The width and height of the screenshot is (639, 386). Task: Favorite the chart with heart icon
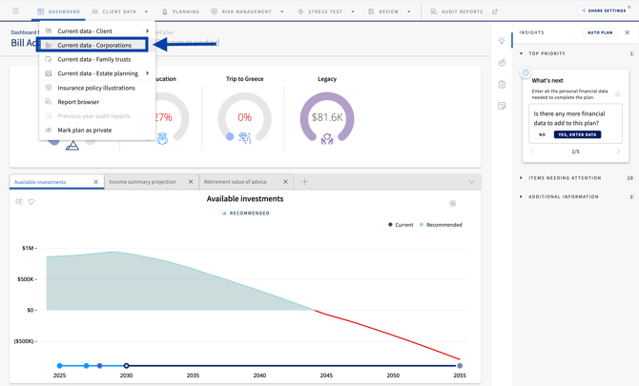pos(31,201)
